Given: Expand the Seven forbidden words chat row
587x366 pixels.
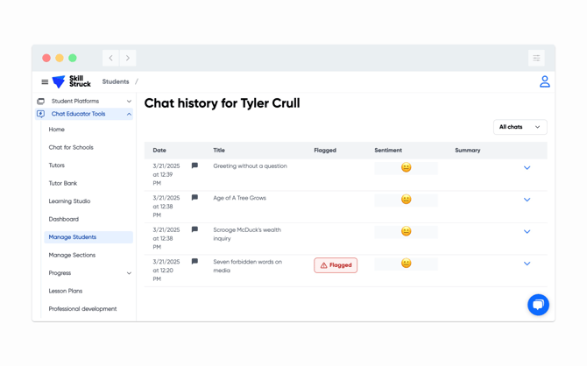Looking at the screenshot, I should coord(527,264).
